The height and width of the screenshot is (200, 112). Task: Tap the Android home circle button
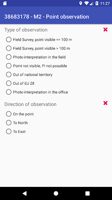pyautogui.click(x=56, y=193)
